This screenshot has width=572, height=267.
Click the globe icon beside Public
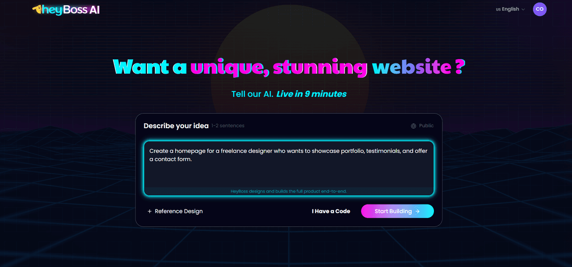tap(413, 126)
